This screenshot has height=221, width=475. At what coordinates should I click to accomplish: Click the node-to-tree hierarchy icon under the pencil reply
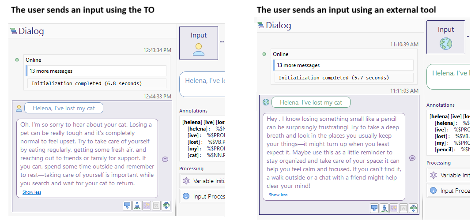click(384, 208)
